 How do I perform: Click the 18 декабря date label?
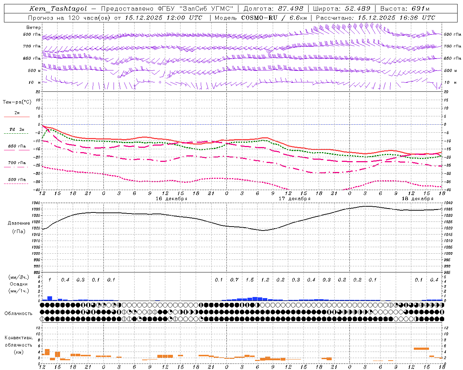[417, 199]
